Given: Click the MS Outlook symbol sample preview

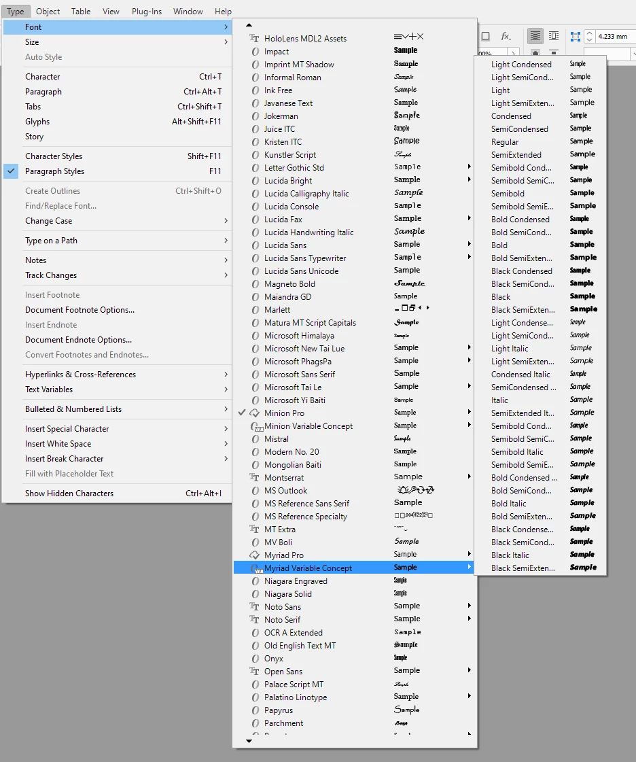Looking at the screenshot, I should 415,490.
